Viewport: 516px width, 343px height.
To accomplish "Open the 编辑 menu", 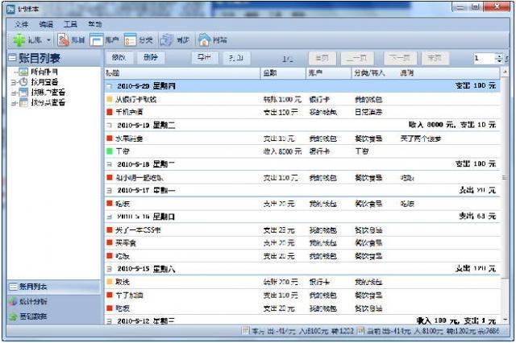I will [46, 24].
